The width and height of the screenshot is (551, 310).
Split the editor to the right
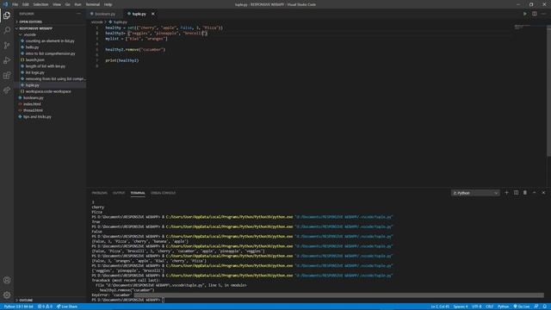[534, 14]
